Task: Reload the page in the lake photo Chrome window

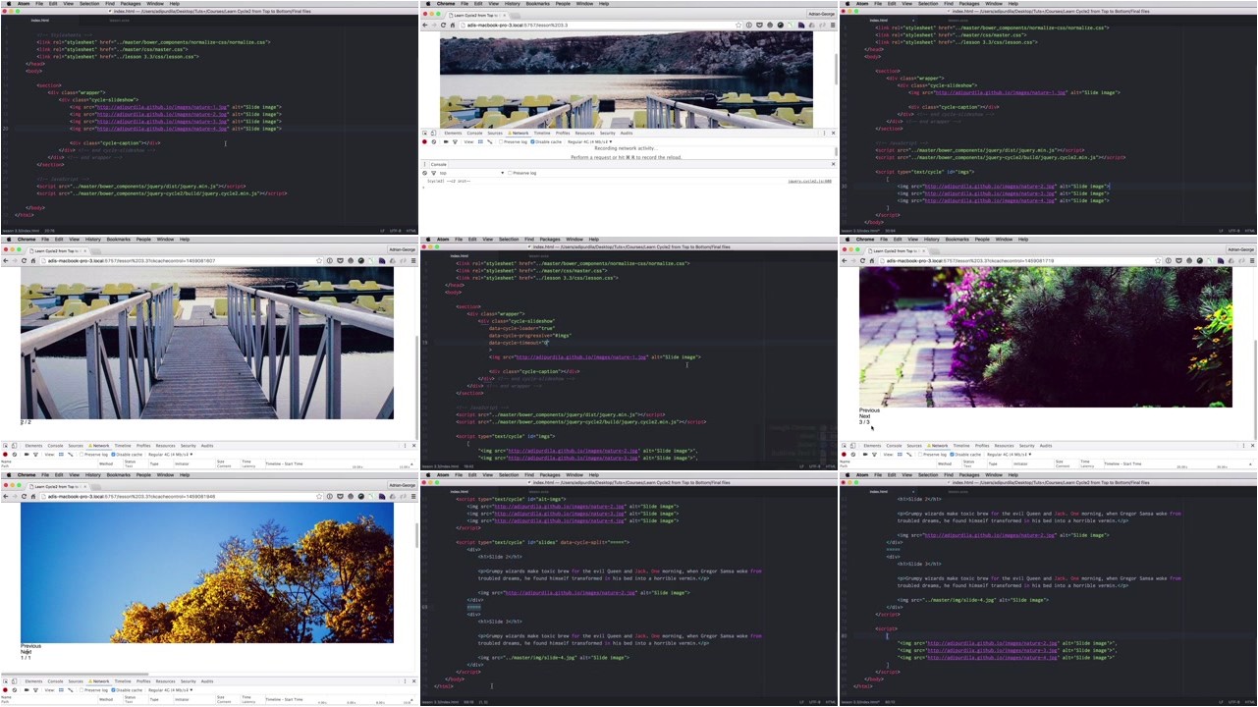Action: point(443,25)
